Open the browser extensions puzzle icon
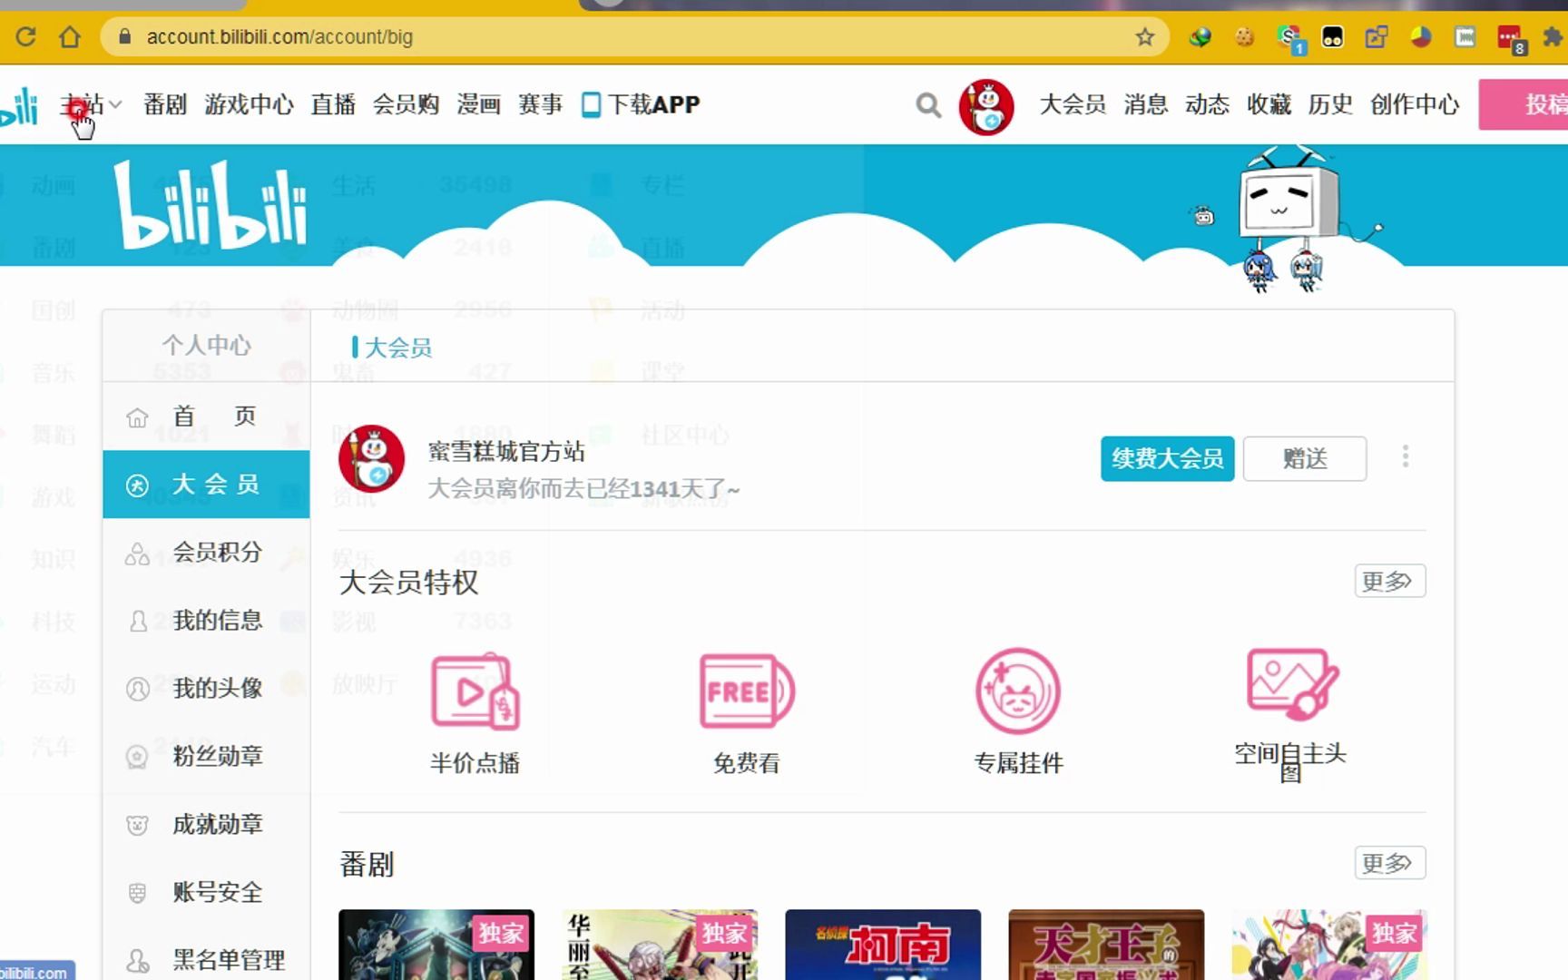The image size is (1568, 980). point(1553,36)
